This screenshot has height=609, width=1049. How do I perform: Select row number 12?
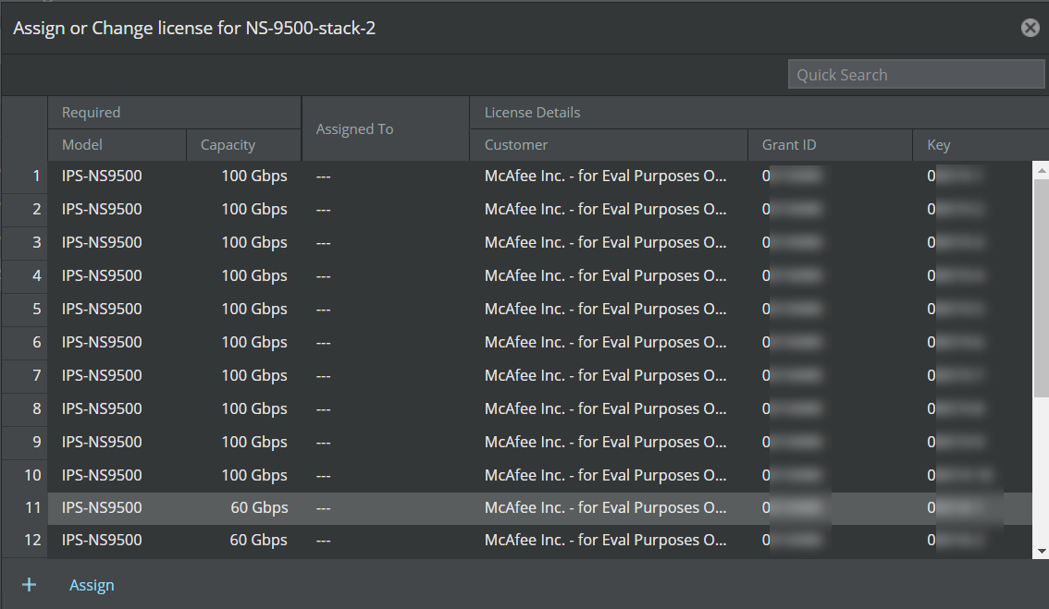[x=25, y=540]
